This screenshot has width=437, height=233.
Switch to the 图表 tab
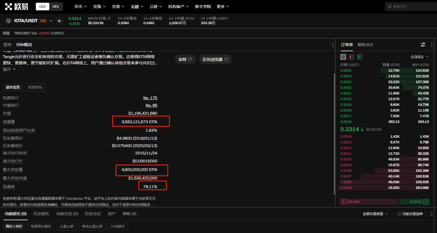(x=7, y=45)
